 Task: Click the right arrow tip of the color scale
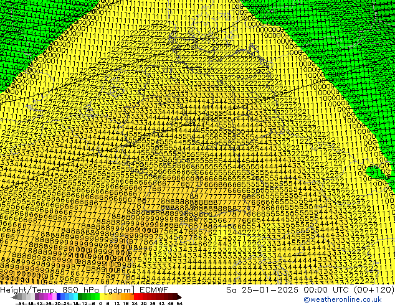pyautogui.click(x=179, y=297)
